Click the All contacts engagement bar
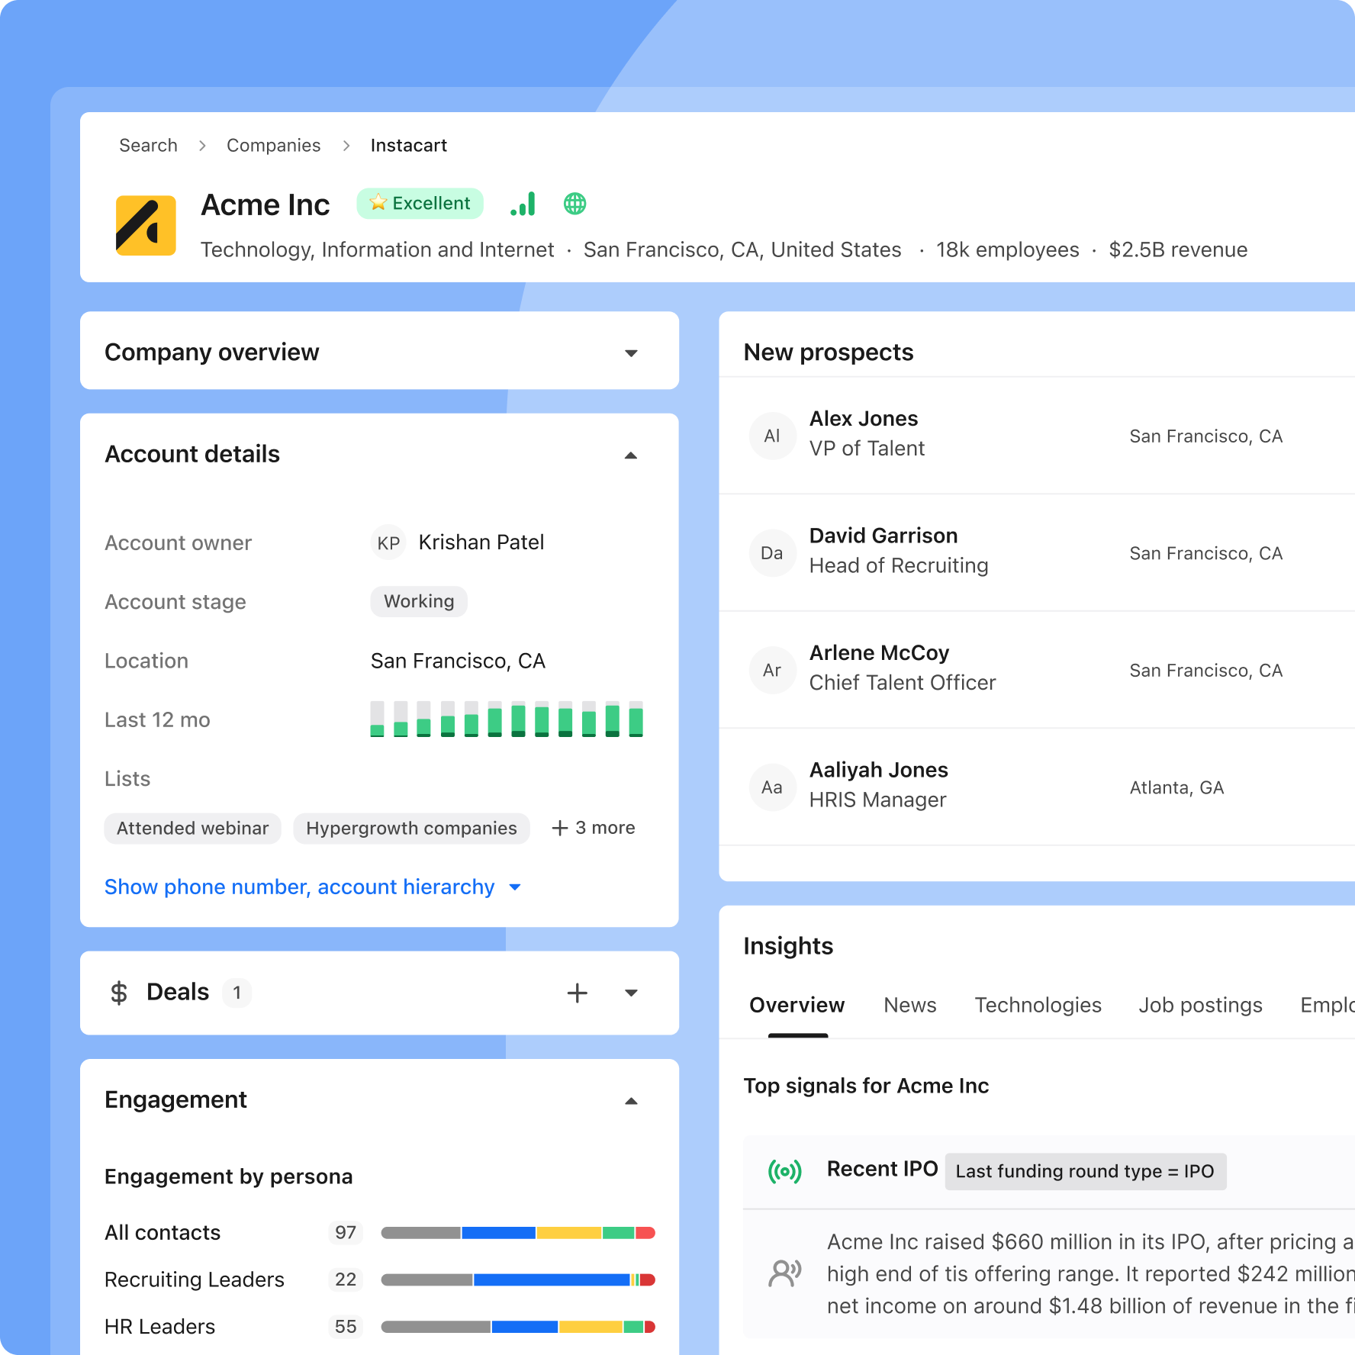This screenshot has height=1355, width=1355. 518,1233
